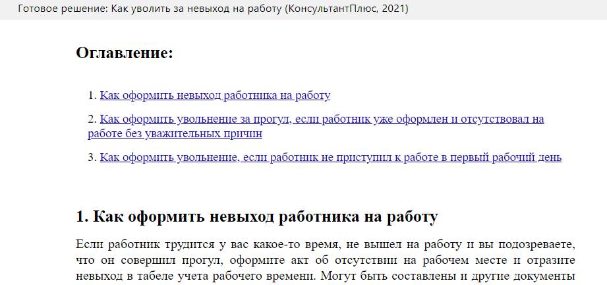Open link about первый рабочий день
Viewport: 607px width, 285px height.
tap(330, 158)
